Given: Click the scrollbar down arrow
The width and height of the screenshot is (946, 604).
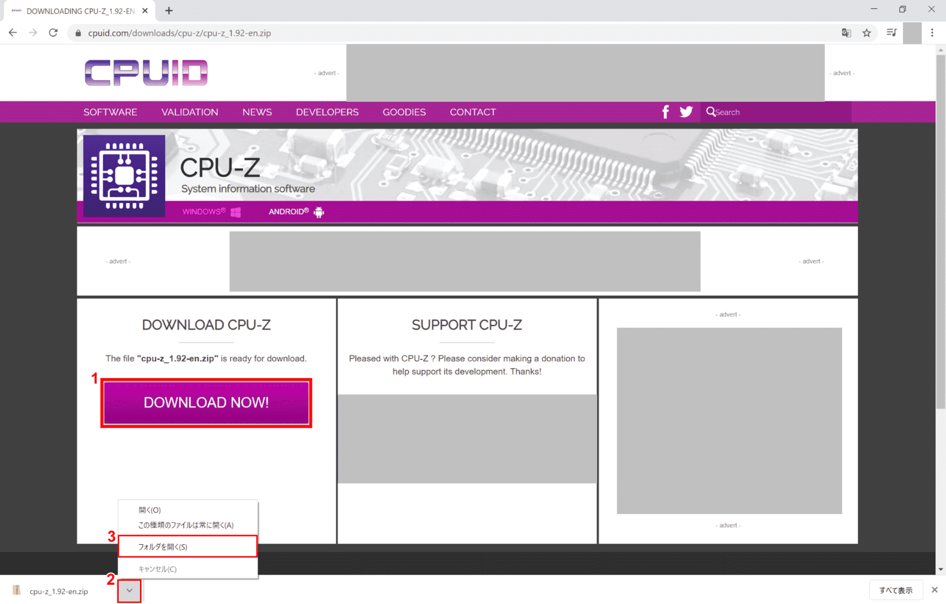Looking at the screenshot, I should [x=940, y=569].
